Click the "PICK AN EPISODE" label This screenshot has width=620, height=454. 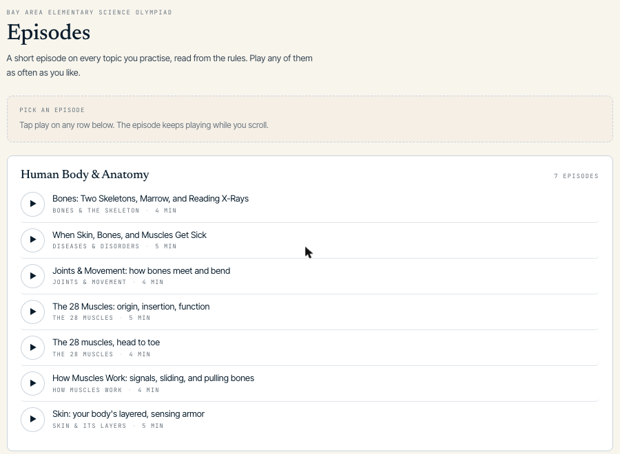(x=52, y=110)
